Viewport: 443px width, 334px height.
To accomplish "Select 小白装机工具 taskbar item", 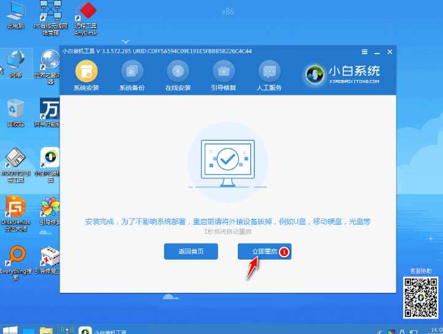I will [x=103, y=330].
